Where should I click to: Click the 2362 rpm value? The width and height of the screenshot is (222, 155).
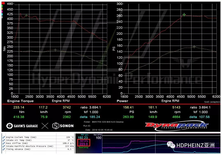(x=67, y=117)
